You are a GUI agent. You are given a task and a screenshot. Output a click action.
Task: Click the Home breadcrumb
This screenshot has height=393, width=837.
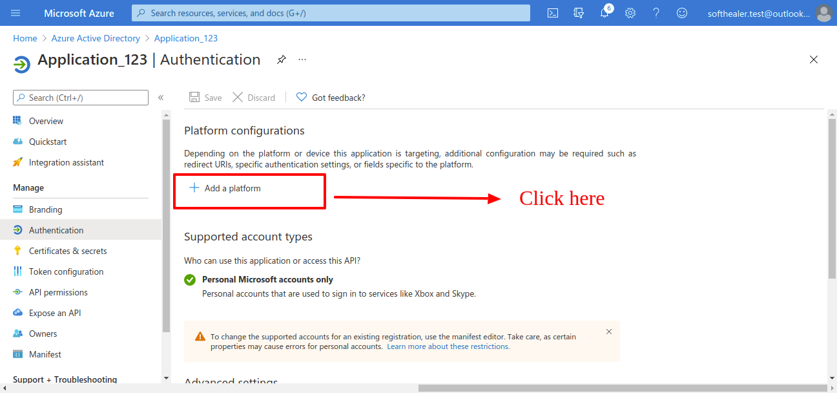click(25, 38)
